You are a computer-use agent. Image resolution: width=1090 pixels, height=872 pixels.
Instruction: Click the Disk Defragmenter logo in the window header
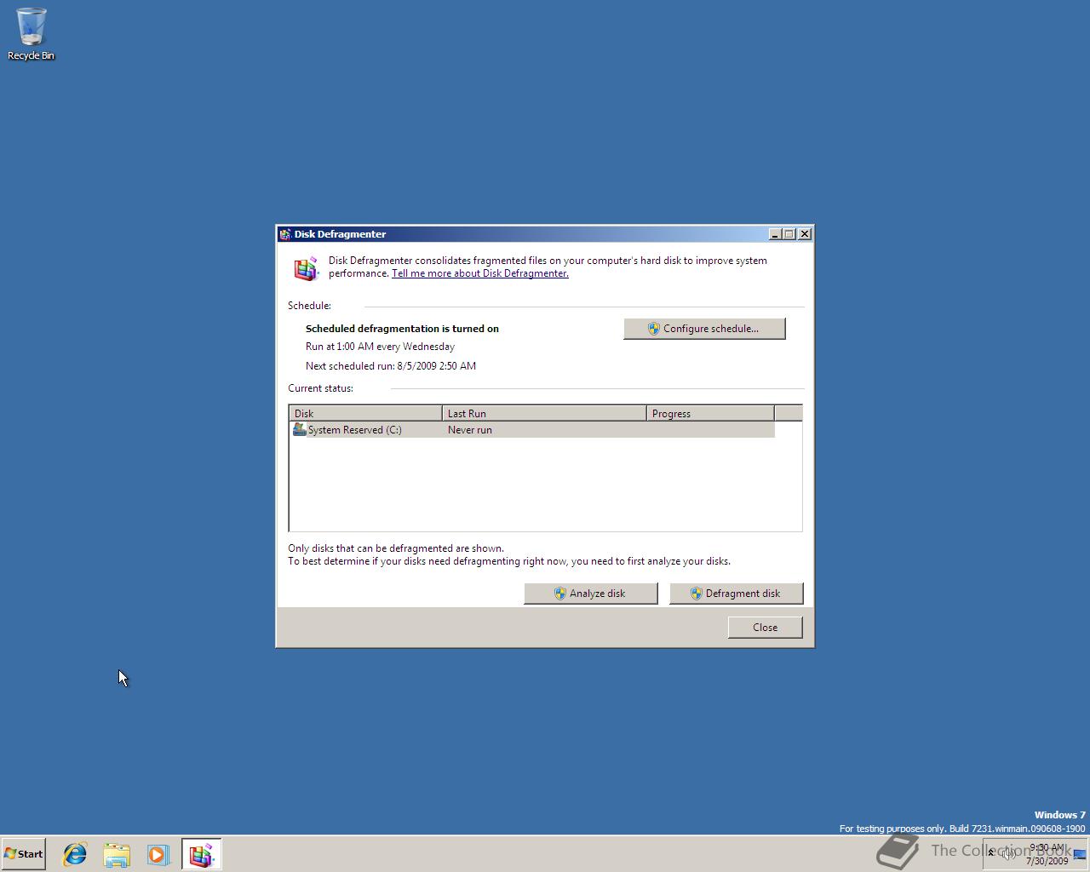(306, 268)
